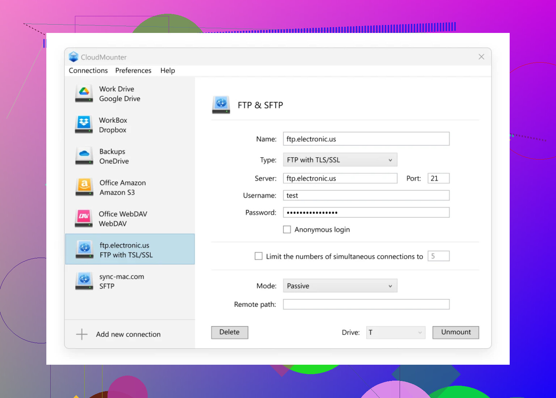Expand the Type dropdown showing FTP with TLS/SSL
The image size is (556, 398).
340,160
